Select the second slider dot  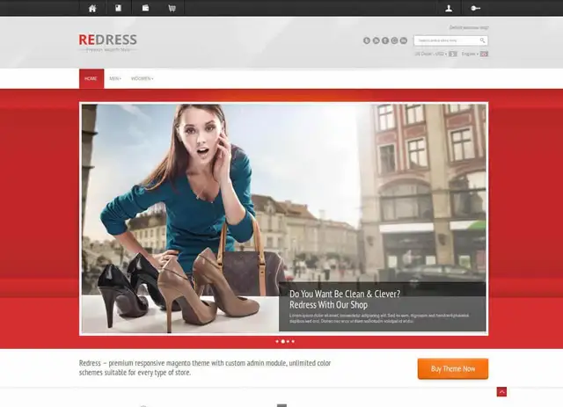coord(283,341)
